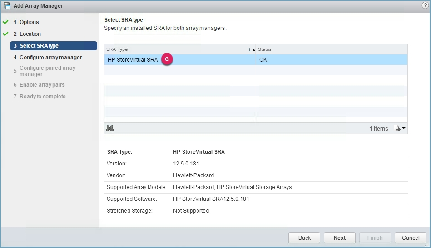Click the export list icon
The height and width of the screenshot is (248, 431).
pos(396,128)
